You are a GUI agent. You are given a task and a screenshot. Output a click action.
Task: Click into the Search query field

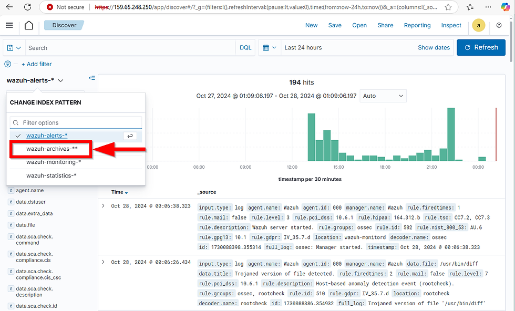130,48
